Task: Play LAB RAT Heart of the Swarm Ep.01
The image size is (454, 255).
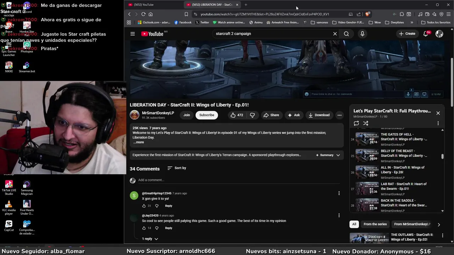Action: tap(397, 189)
